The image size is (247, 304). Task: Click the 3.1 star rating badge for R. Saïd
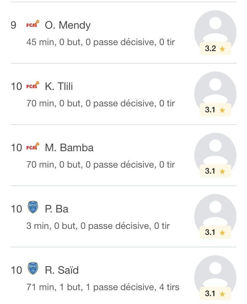(215, 293)
